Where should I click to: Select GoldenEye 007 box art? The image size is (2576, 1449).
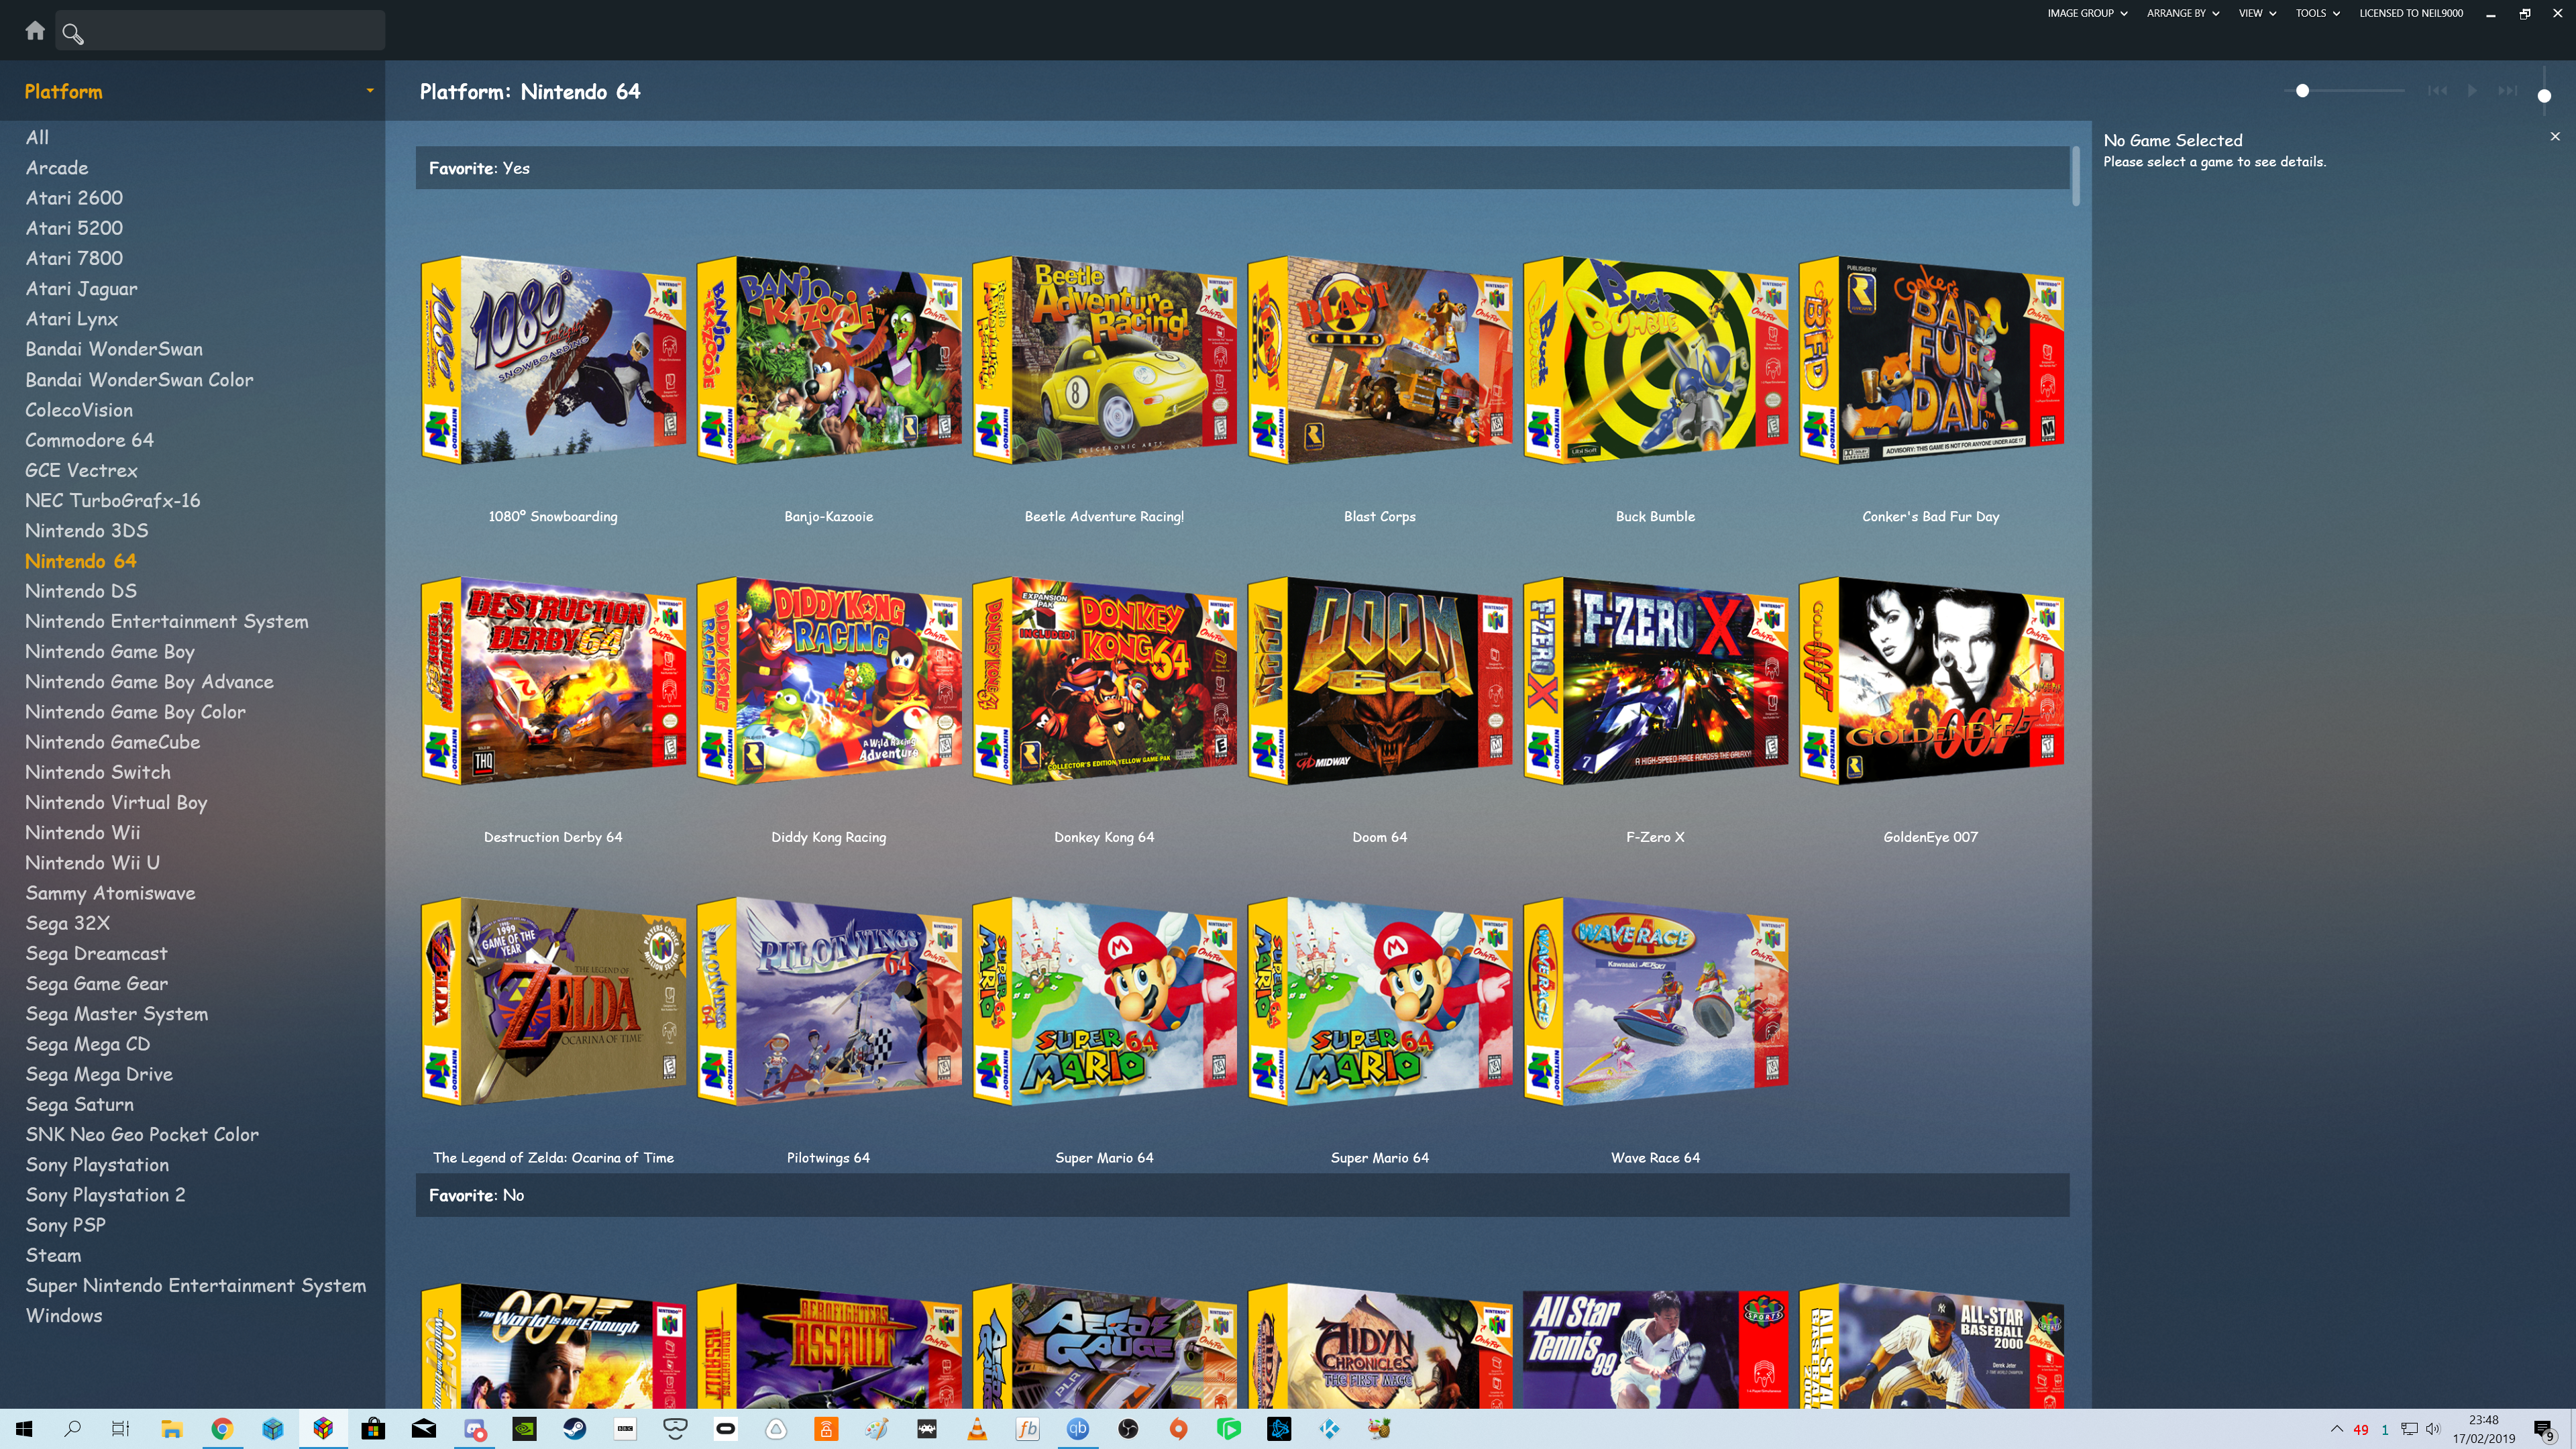[x=1931, y=681]
